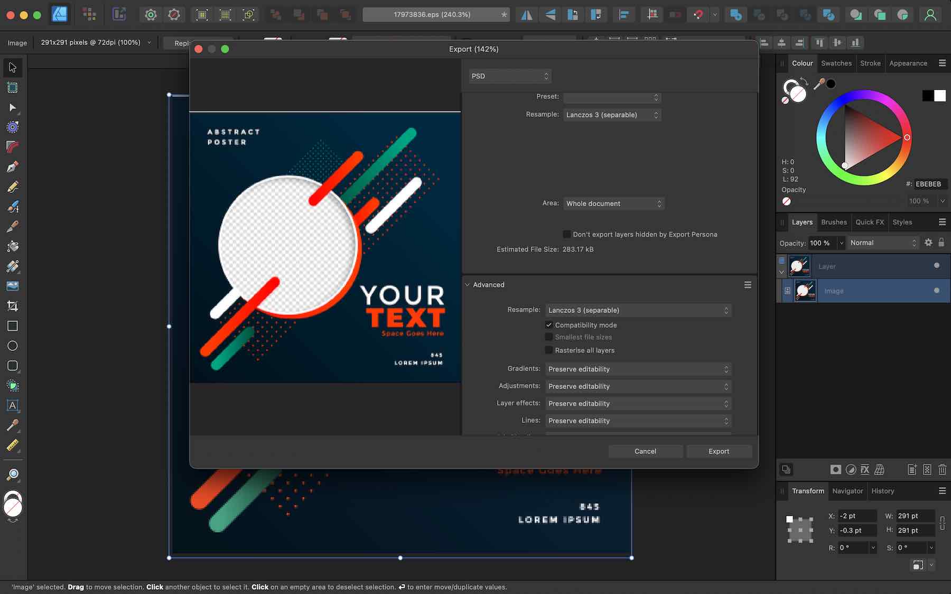Collapse the Advanced section
Viewport: 951px width, 594px height.
coord(468,284)
